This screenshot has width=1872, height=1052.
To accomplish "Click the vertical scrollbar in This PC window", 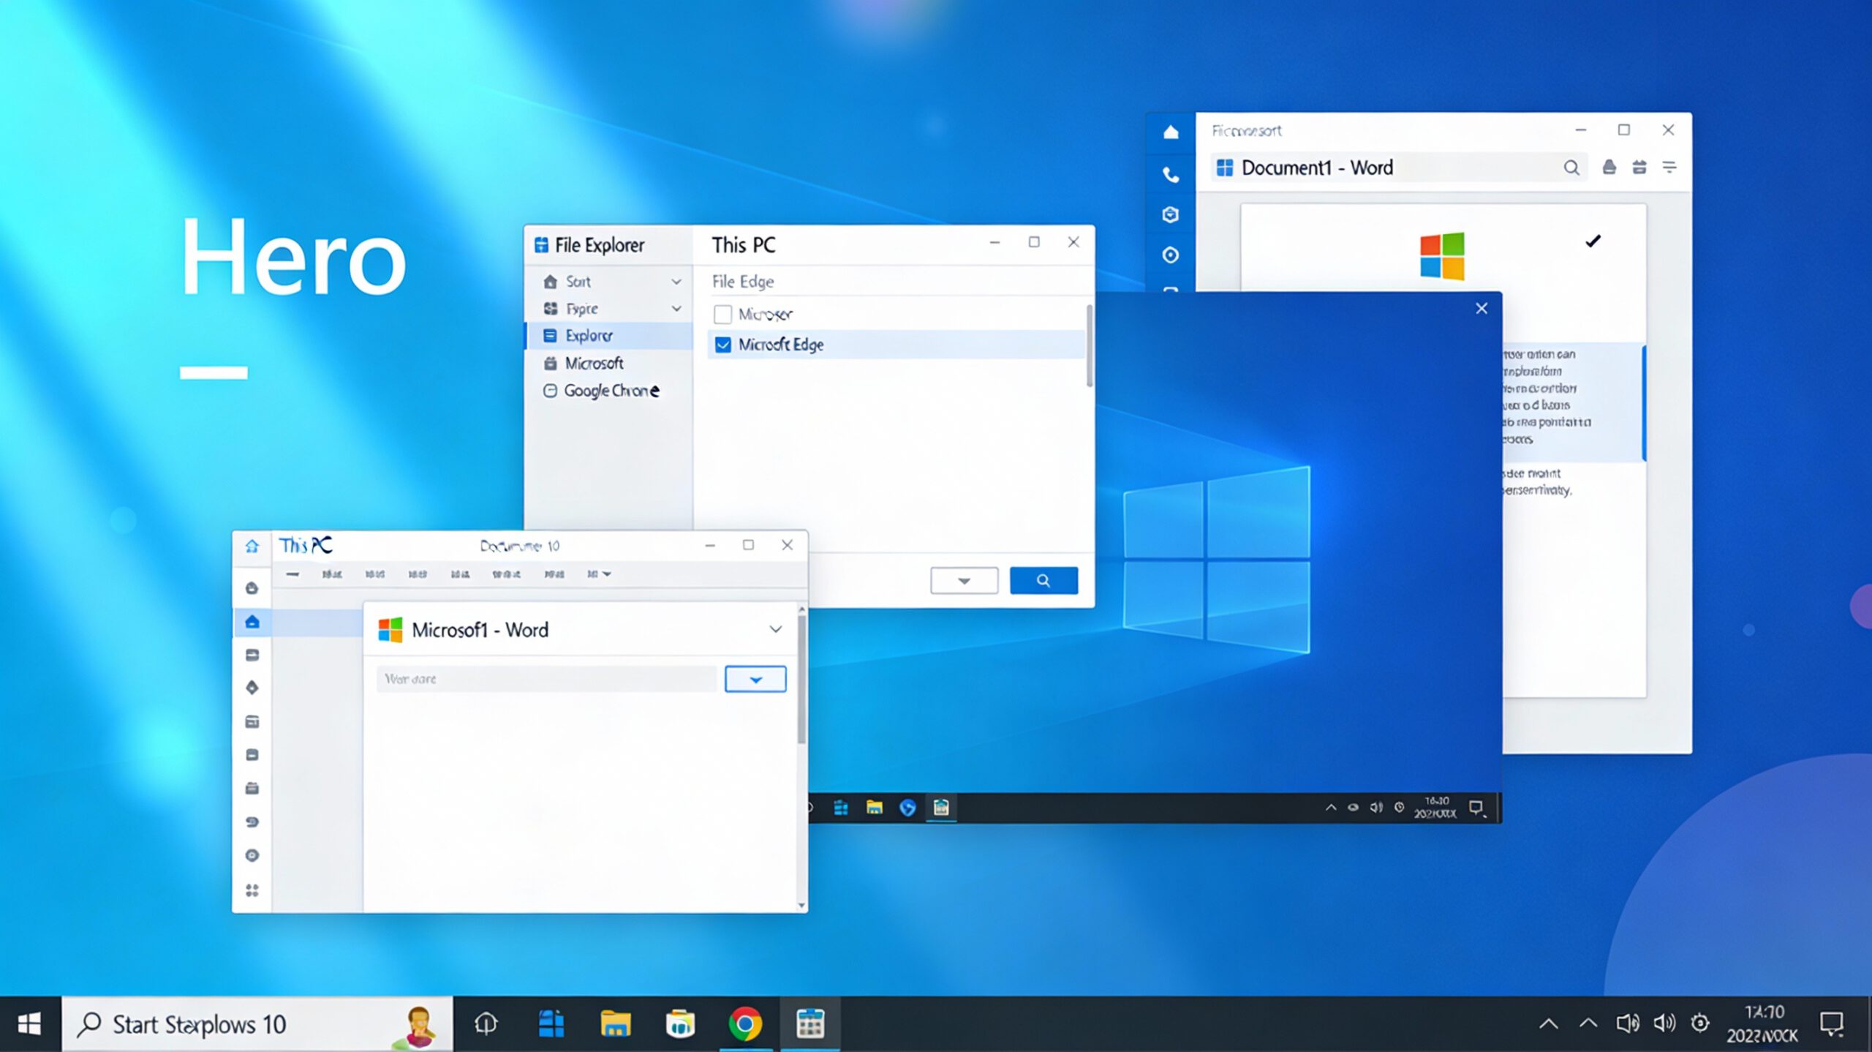I will [x=801, y=680].
